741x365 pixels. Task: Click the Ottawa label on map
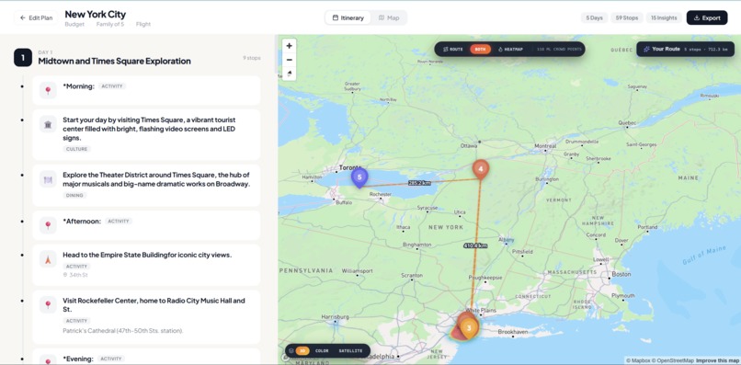pos(469,146)
